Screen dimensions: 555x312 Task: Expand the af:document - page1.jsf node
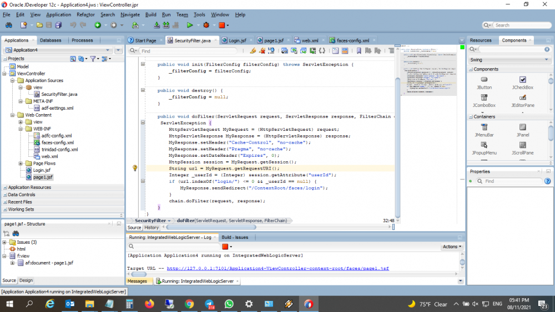click(x=12, y=263)
